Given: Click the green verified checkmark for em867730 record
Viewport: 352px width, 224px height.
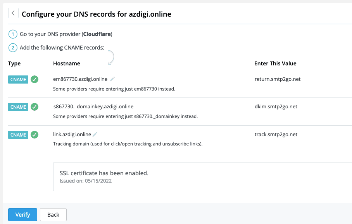Looking at the screenshot, I should coord(35,79).
